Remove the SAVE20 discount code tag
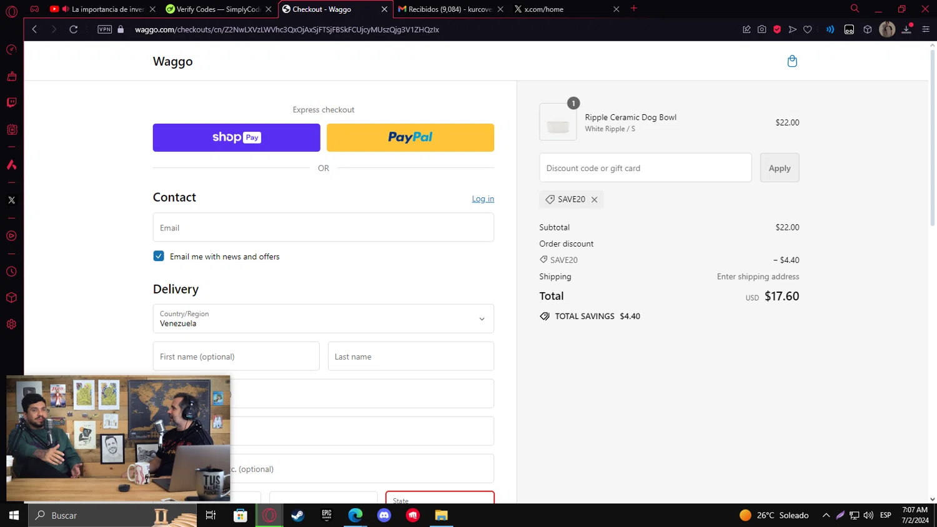 (594, 200)
